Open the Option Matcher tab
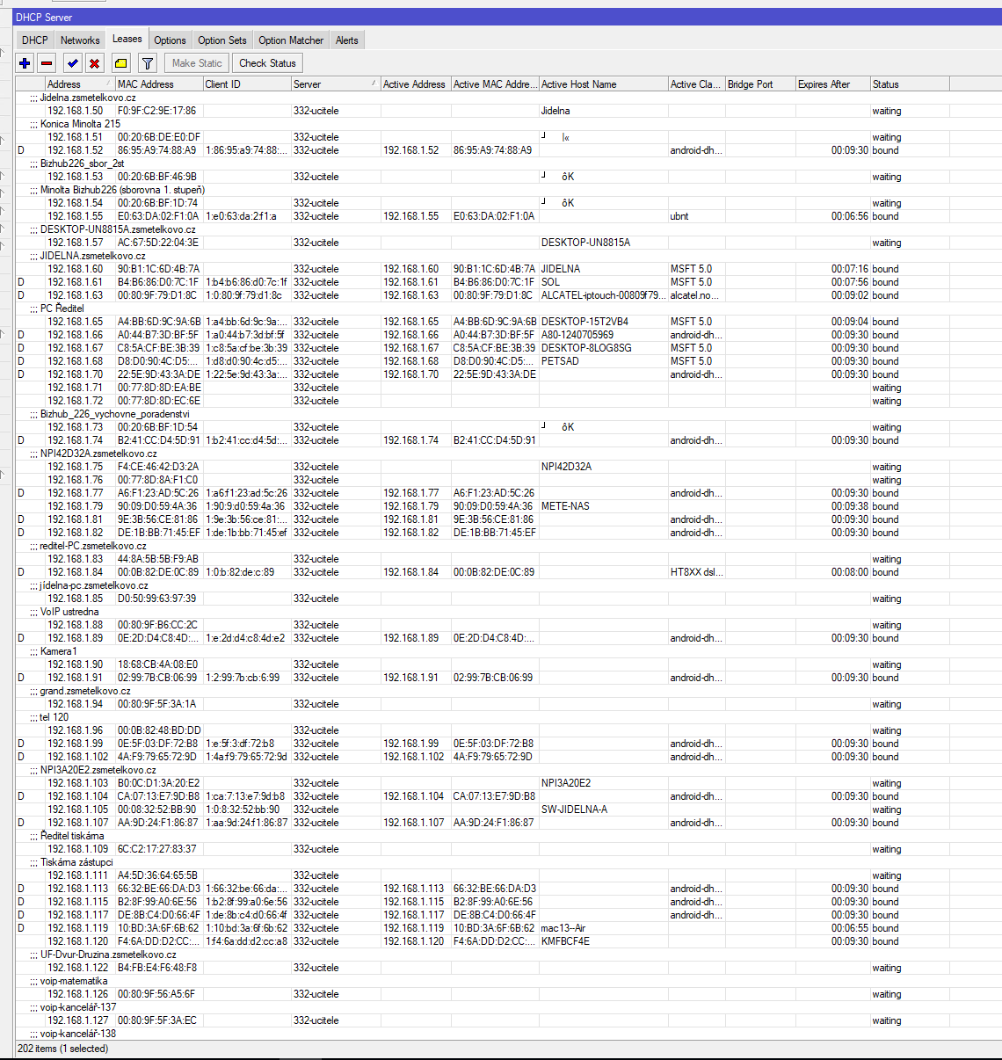1002x1060 pixels. pyautogui.click(x=291, y=40)
